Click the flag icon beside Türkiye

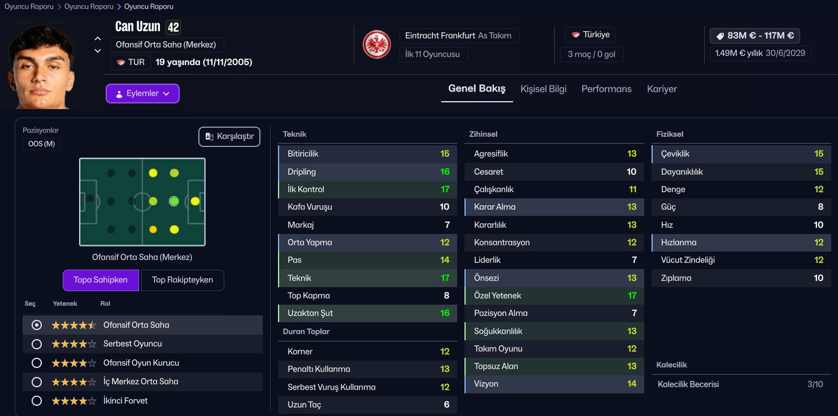point(576,34)
